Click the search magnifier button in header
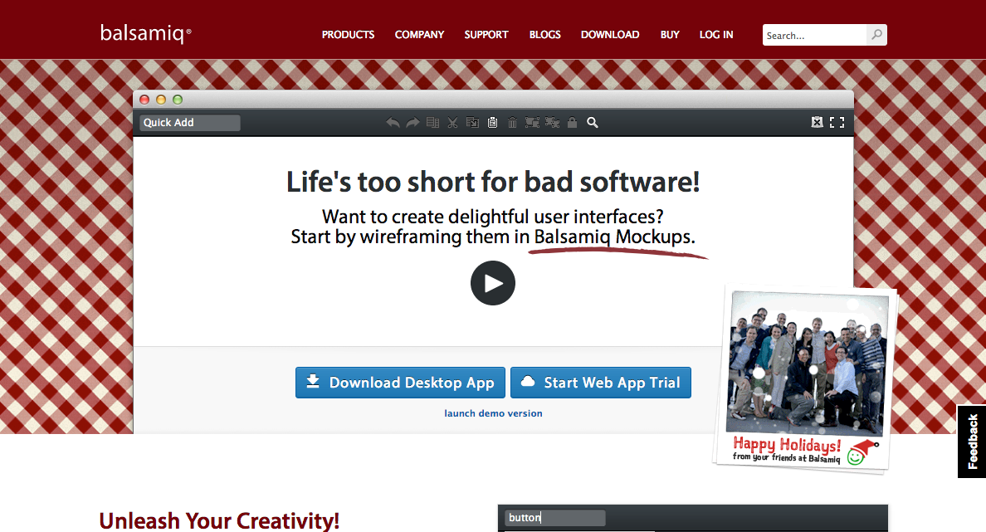The image size is (986, 532). pyautogui.click(x=876, y=35)
